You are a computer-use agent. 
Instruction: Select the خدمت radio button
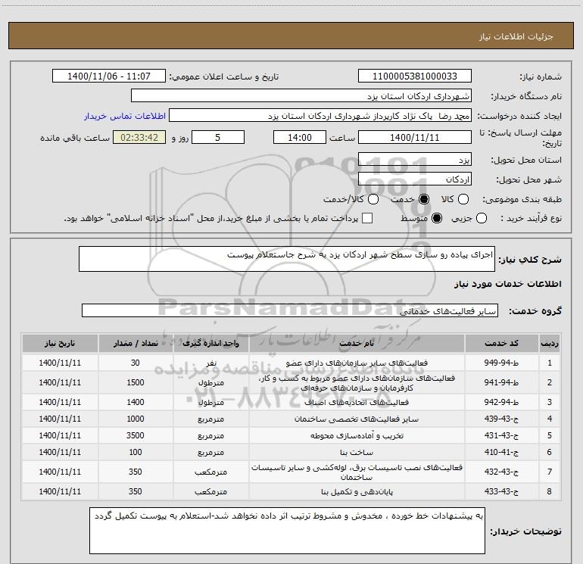pyautogui.click(x=424, y=199)
